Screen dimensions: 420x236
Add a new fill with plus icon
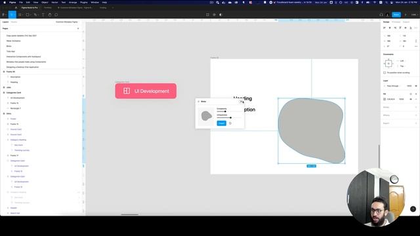pos(416,94)
